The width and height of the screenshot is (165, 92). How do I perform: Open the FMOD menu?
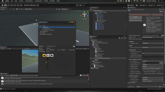click(46, 1)
